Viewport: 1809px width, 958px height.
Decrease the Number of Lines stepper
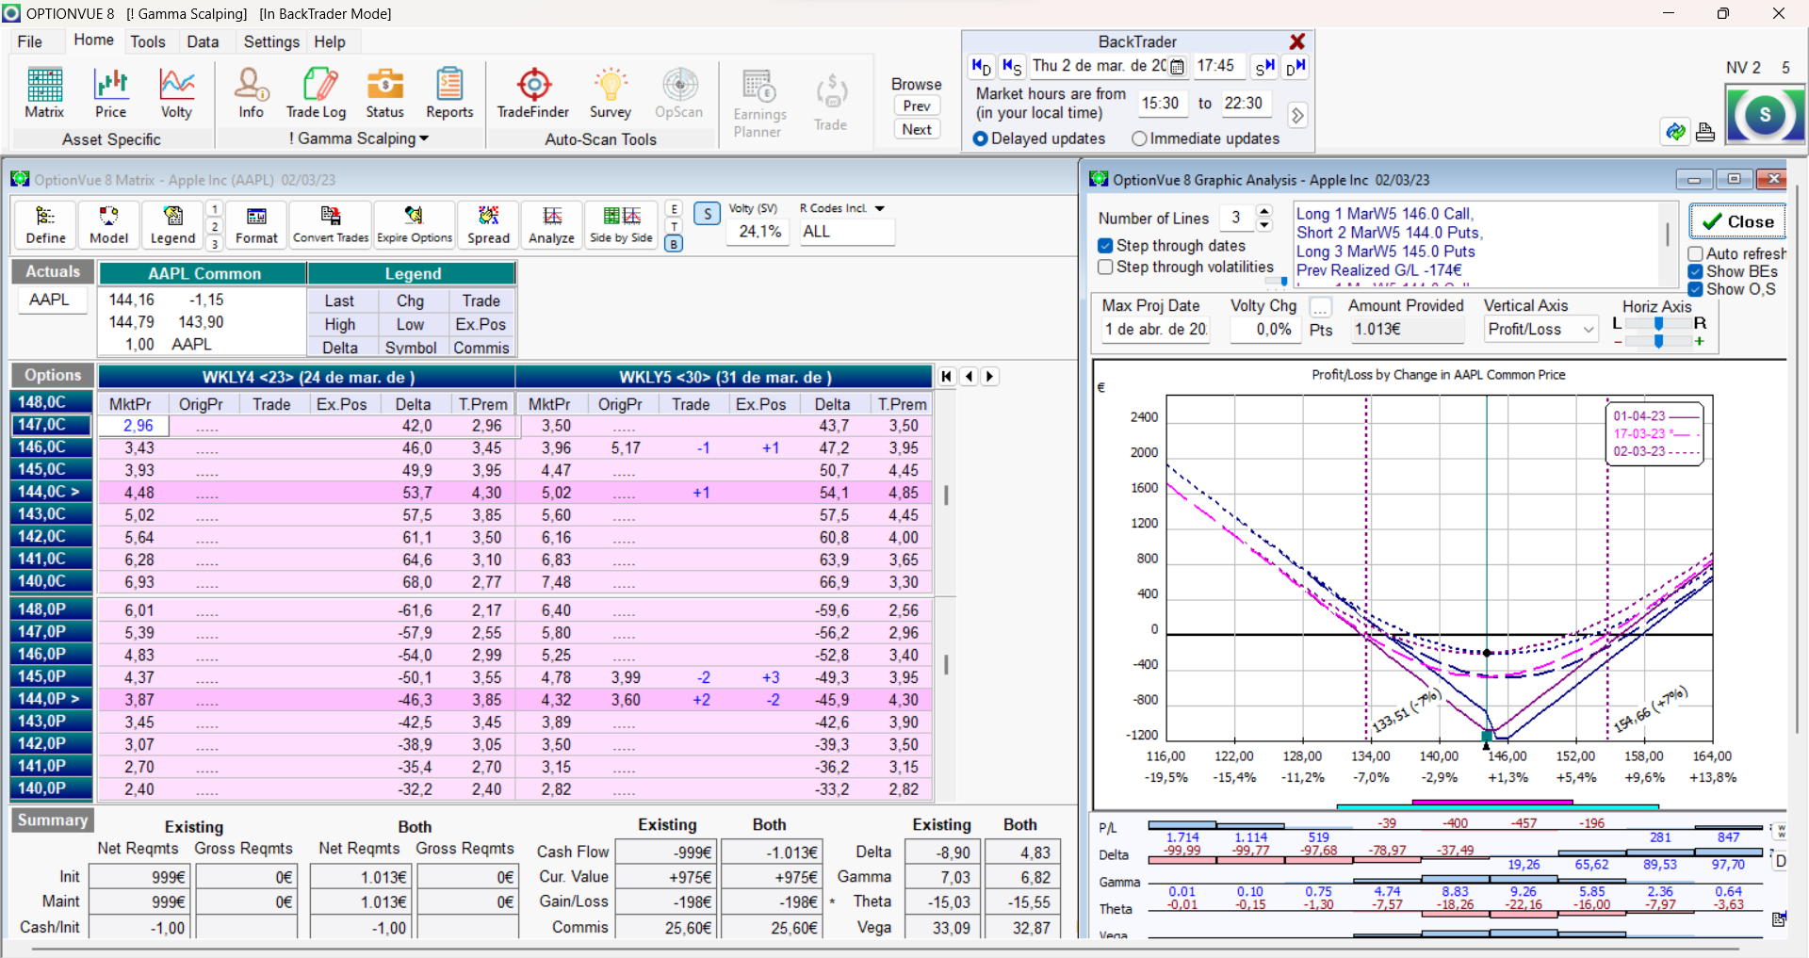point(1264,225)
